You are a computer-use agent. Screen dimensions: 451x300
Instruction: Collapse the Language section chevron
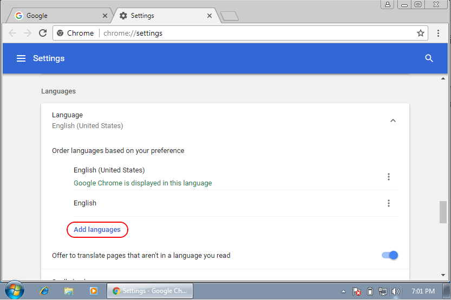[393, 121]
